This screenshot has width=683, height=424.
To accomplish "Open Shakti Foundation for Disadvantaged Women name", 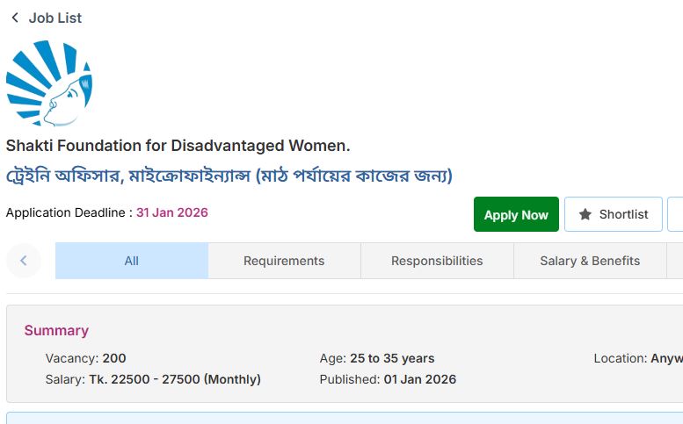I will click(x=178, y=145).
